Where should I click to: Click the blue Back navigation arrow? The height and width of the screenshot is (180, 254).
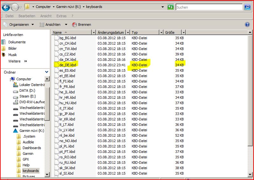pos(6,7)
